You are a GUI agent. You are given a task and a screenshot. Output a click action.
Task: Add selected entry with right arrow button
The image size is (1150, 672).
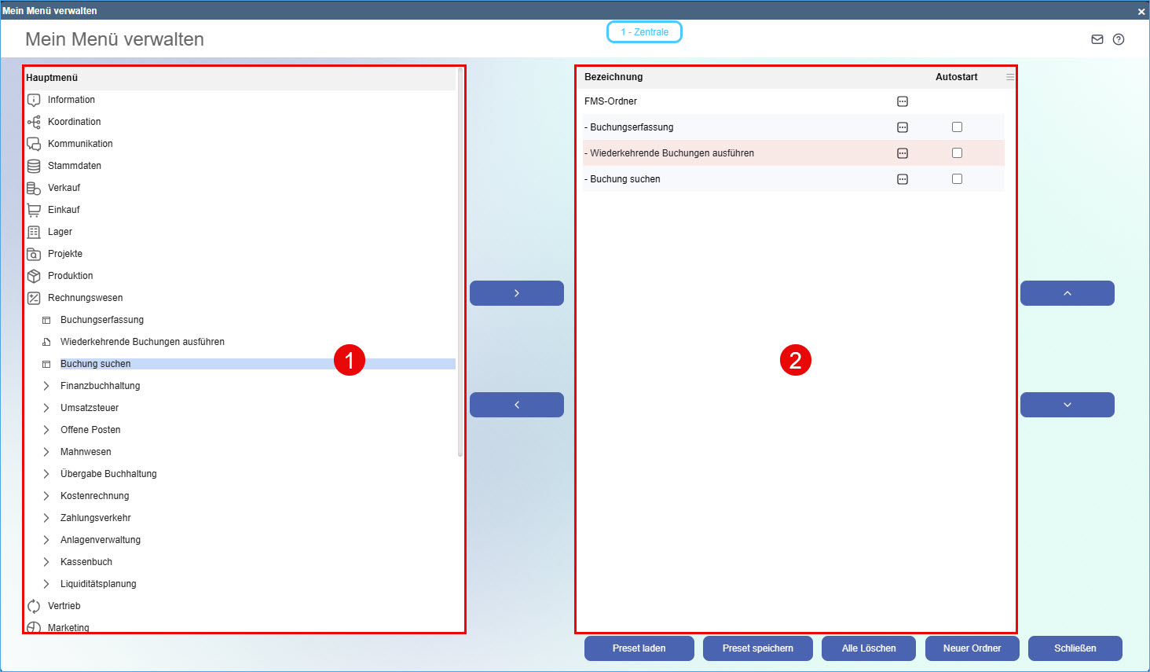[x=517, y=293]
